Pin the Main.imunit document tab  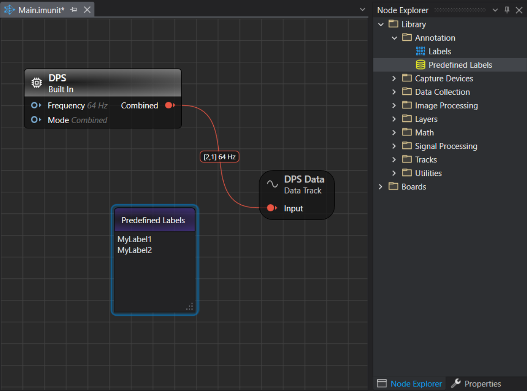click(x=74, y=10)
